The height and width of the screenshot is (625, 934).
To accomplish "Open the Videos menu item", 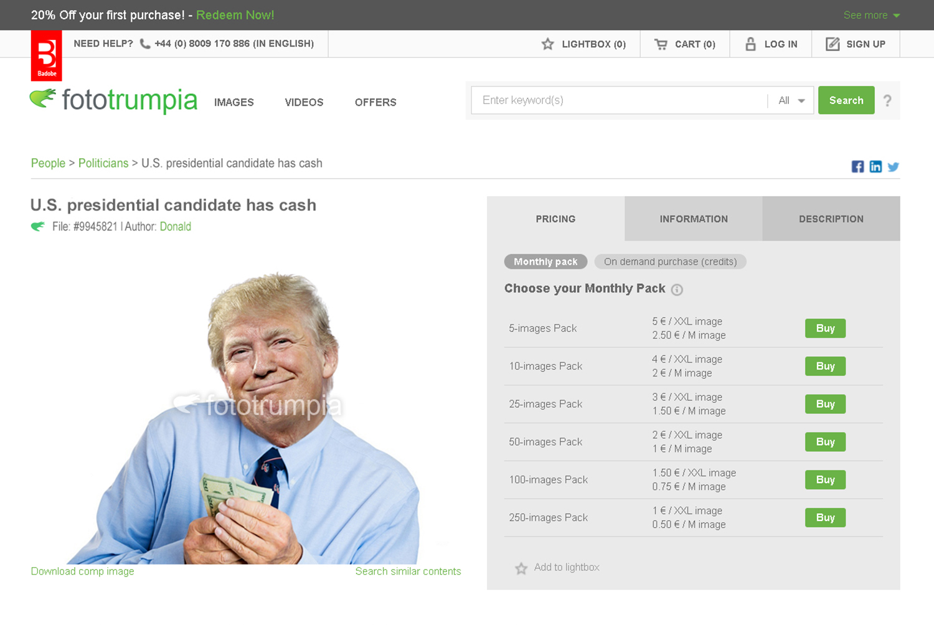I will [304, 102].
